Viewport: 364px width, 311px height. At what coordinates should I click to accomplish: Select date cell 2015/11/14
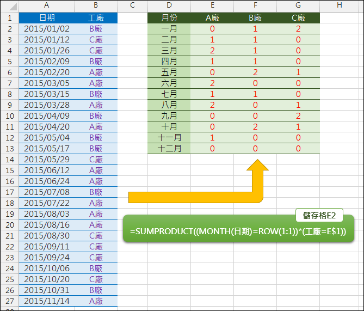[47, 301]
